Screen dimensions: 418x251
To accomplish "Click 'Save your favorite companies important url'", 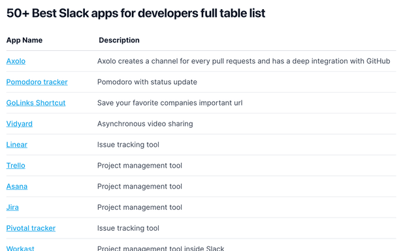I will click(x=170, y=103).
